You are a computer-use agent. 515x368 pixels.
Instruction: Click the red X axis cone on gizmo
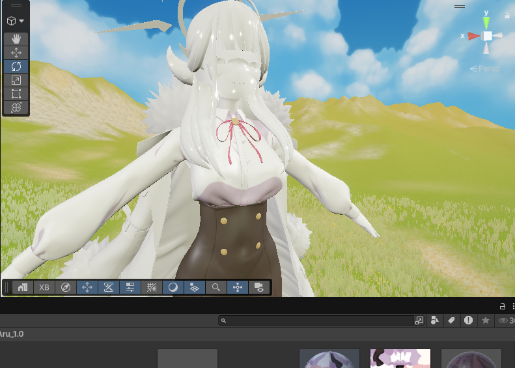pos(473,36)
